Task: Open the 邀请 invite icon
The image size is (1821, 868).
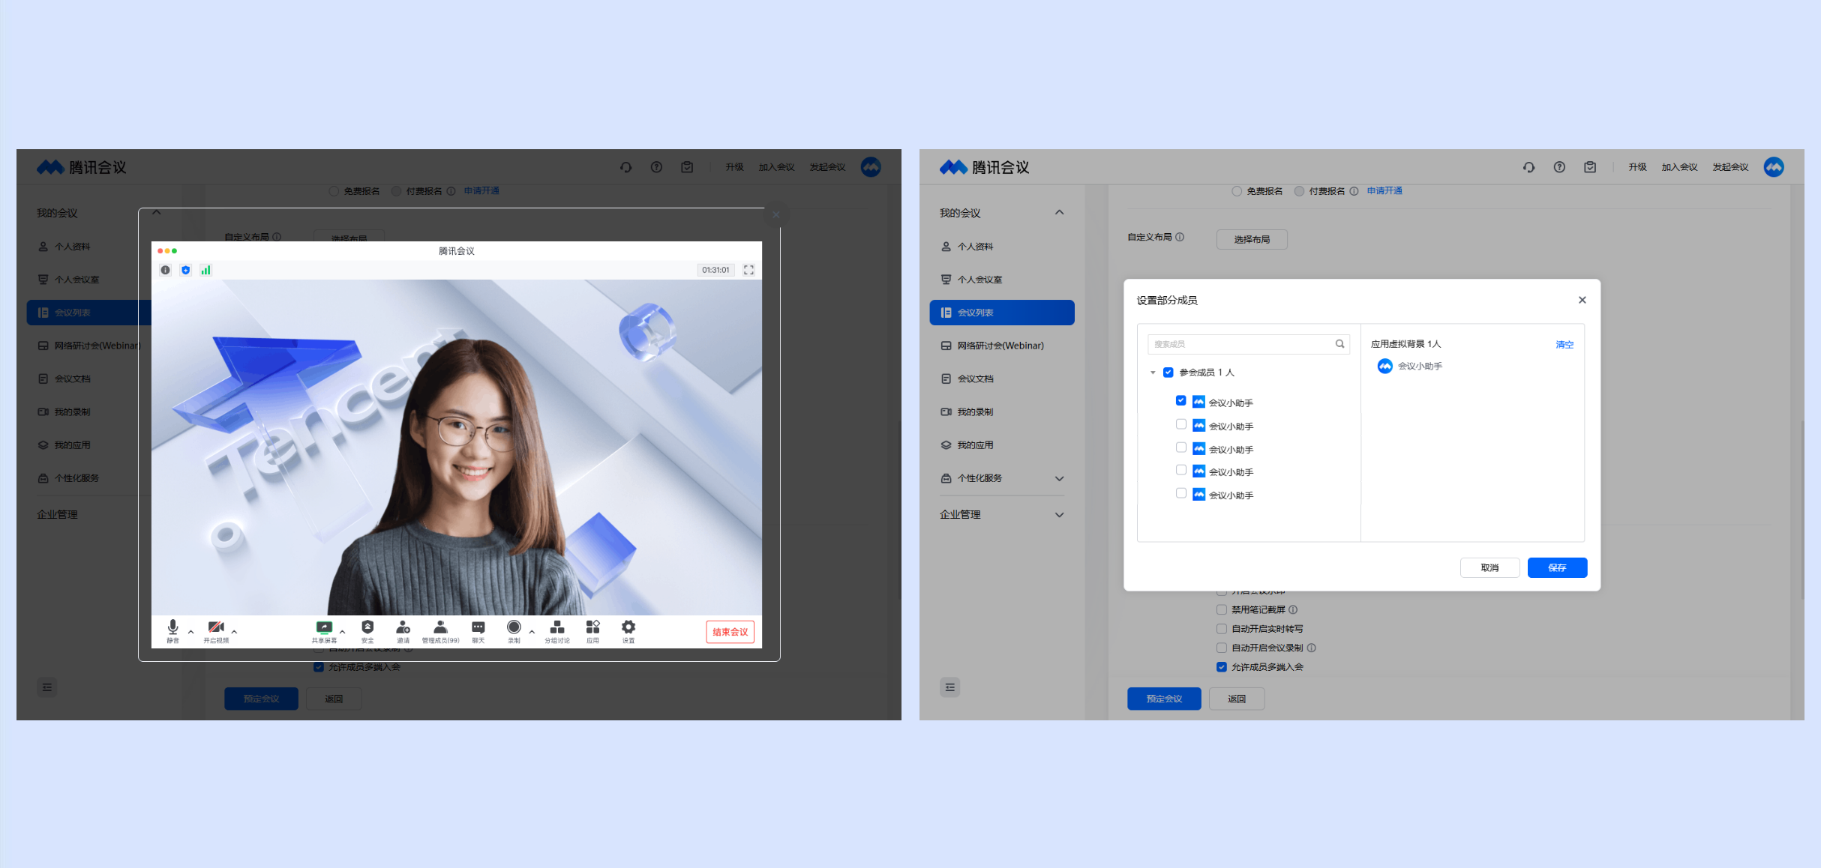Action: pos(403,630)
